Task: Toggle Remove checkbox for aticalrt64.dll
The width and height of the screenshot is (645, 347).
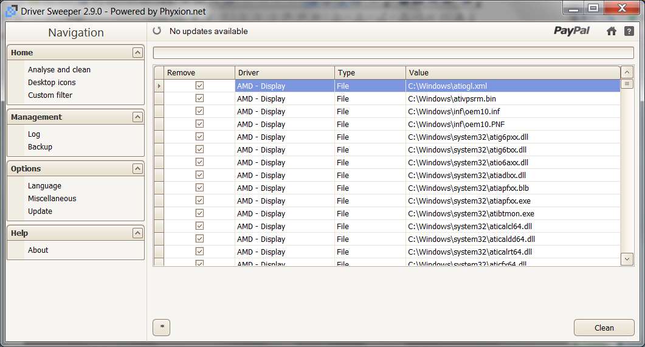Action: pyautogui.click(x=199, y=251)
